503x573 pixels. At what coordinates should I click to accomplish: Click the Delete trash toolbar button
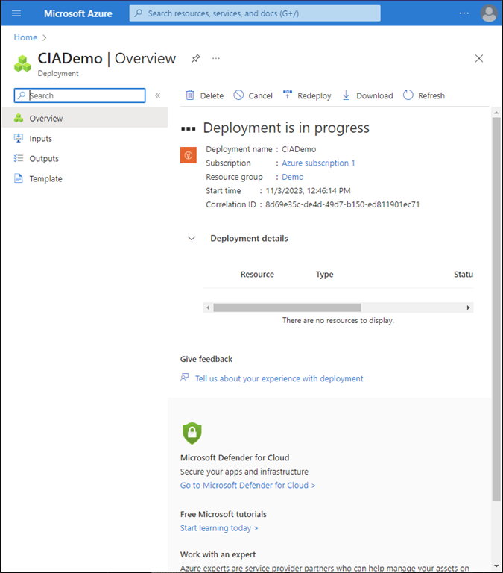pos(204,95)
